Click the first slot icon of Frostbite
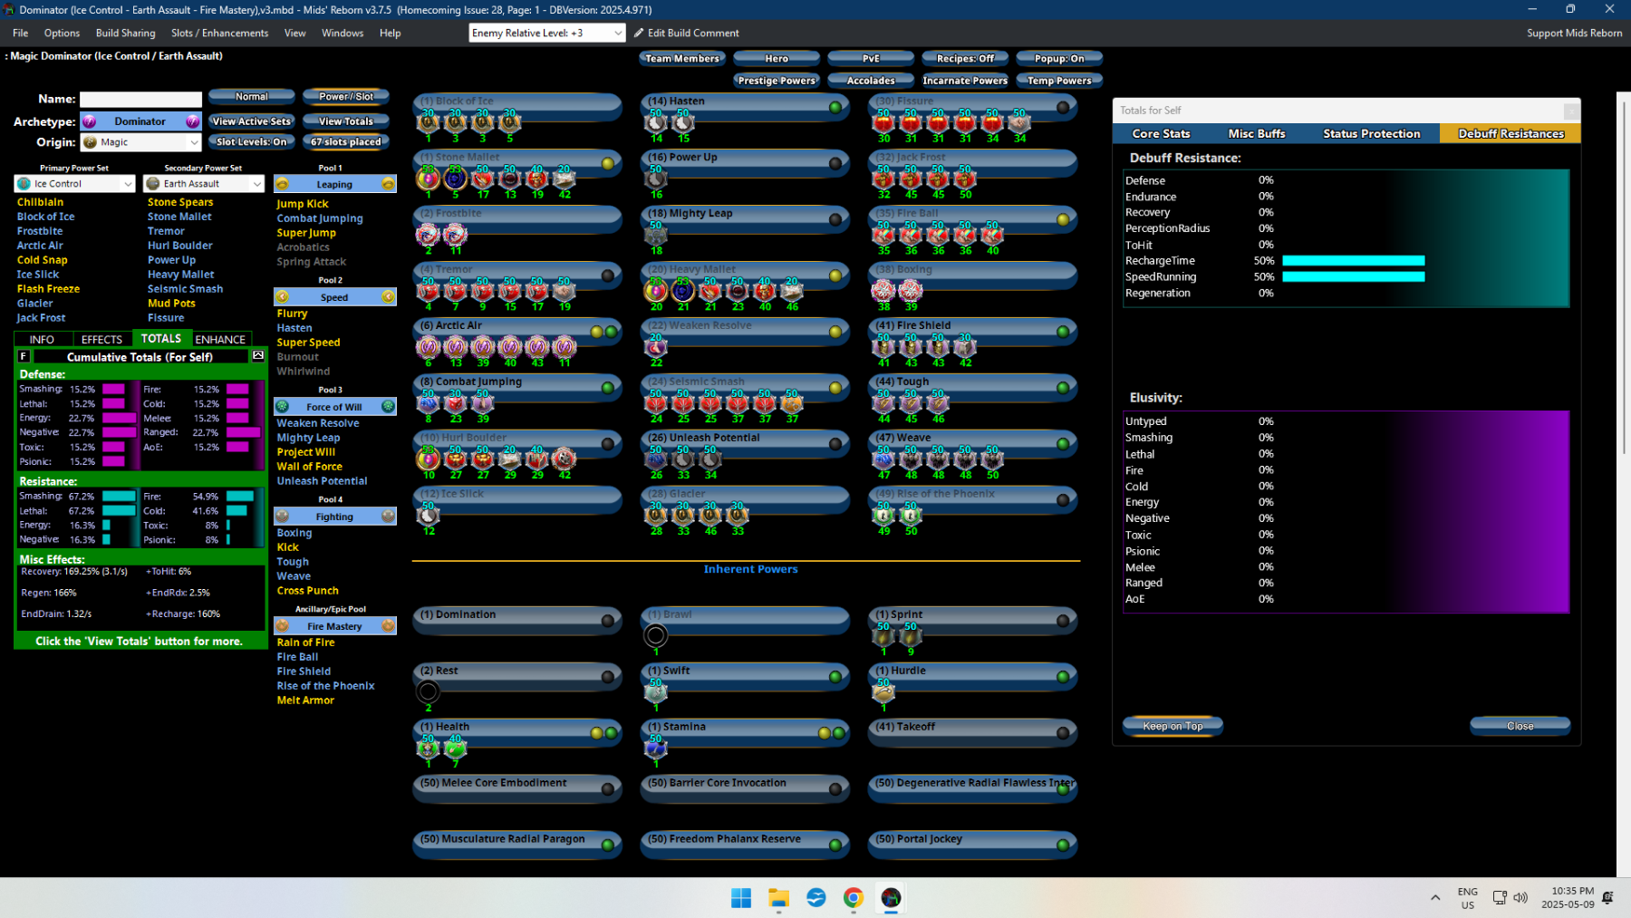This screenshot has height=918, width=1631. click(x=429, y=236)
